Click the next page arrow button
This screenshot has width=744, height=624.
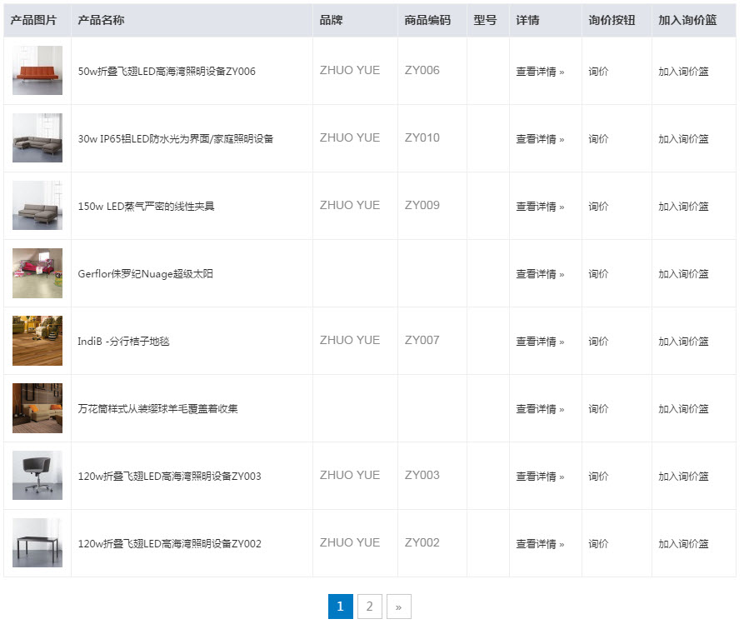click(x=399, y=607)
